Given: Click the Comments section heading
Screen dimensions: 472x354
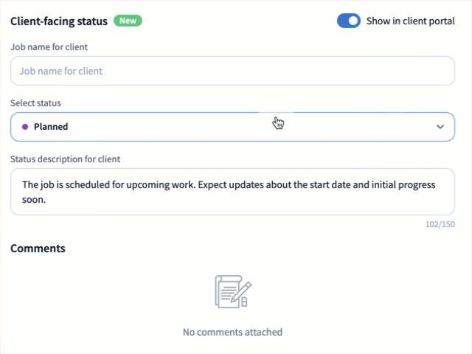Looking at the screenshot, I should 38,249.
